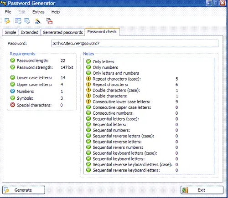The width and height of the screenshot is (228, 198).
Task: Click the stacked windows toolbar icon
Action: coord(49,21)
